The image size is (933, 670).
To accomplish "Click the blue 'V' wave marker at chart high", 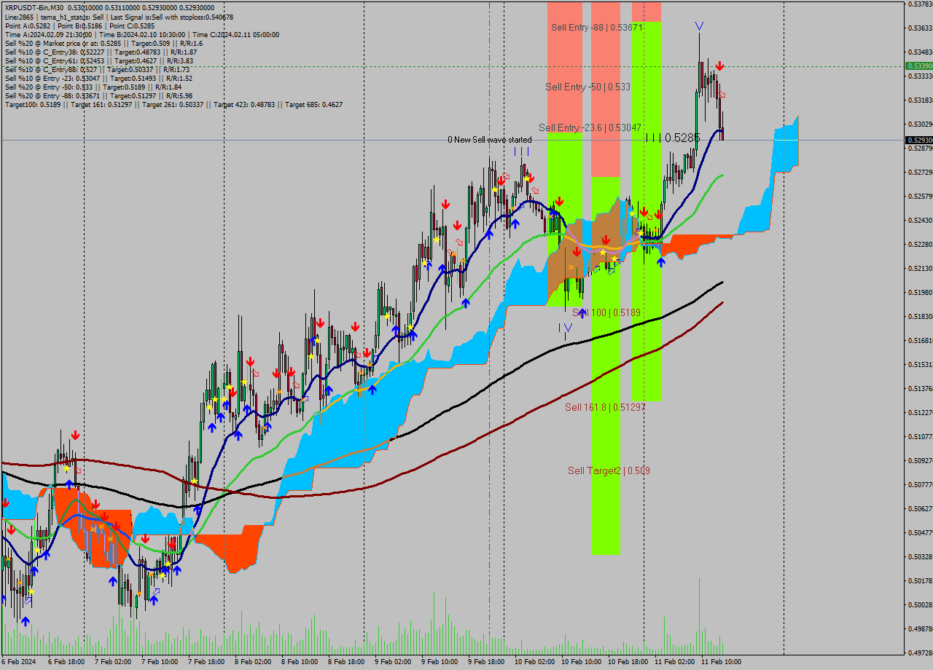I will pyautogui.click(x=699, y=26).
